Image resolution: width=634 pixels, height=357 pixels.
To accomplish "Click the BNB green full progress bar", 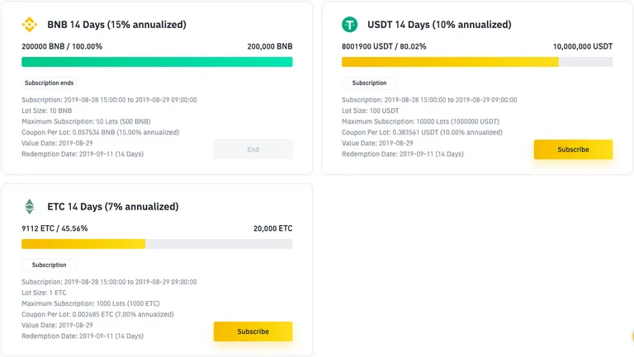I will (x=157, y=62).
